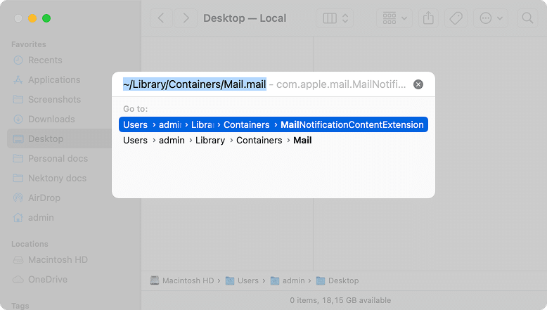Click the admin house icon
The image size is (547, 310).
pyautogui.click(x=18, y=218)
